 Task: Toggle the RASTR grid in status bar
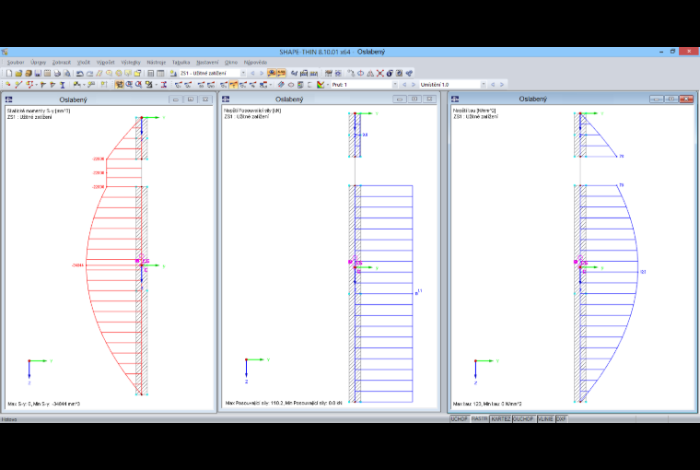pos(480,419)
